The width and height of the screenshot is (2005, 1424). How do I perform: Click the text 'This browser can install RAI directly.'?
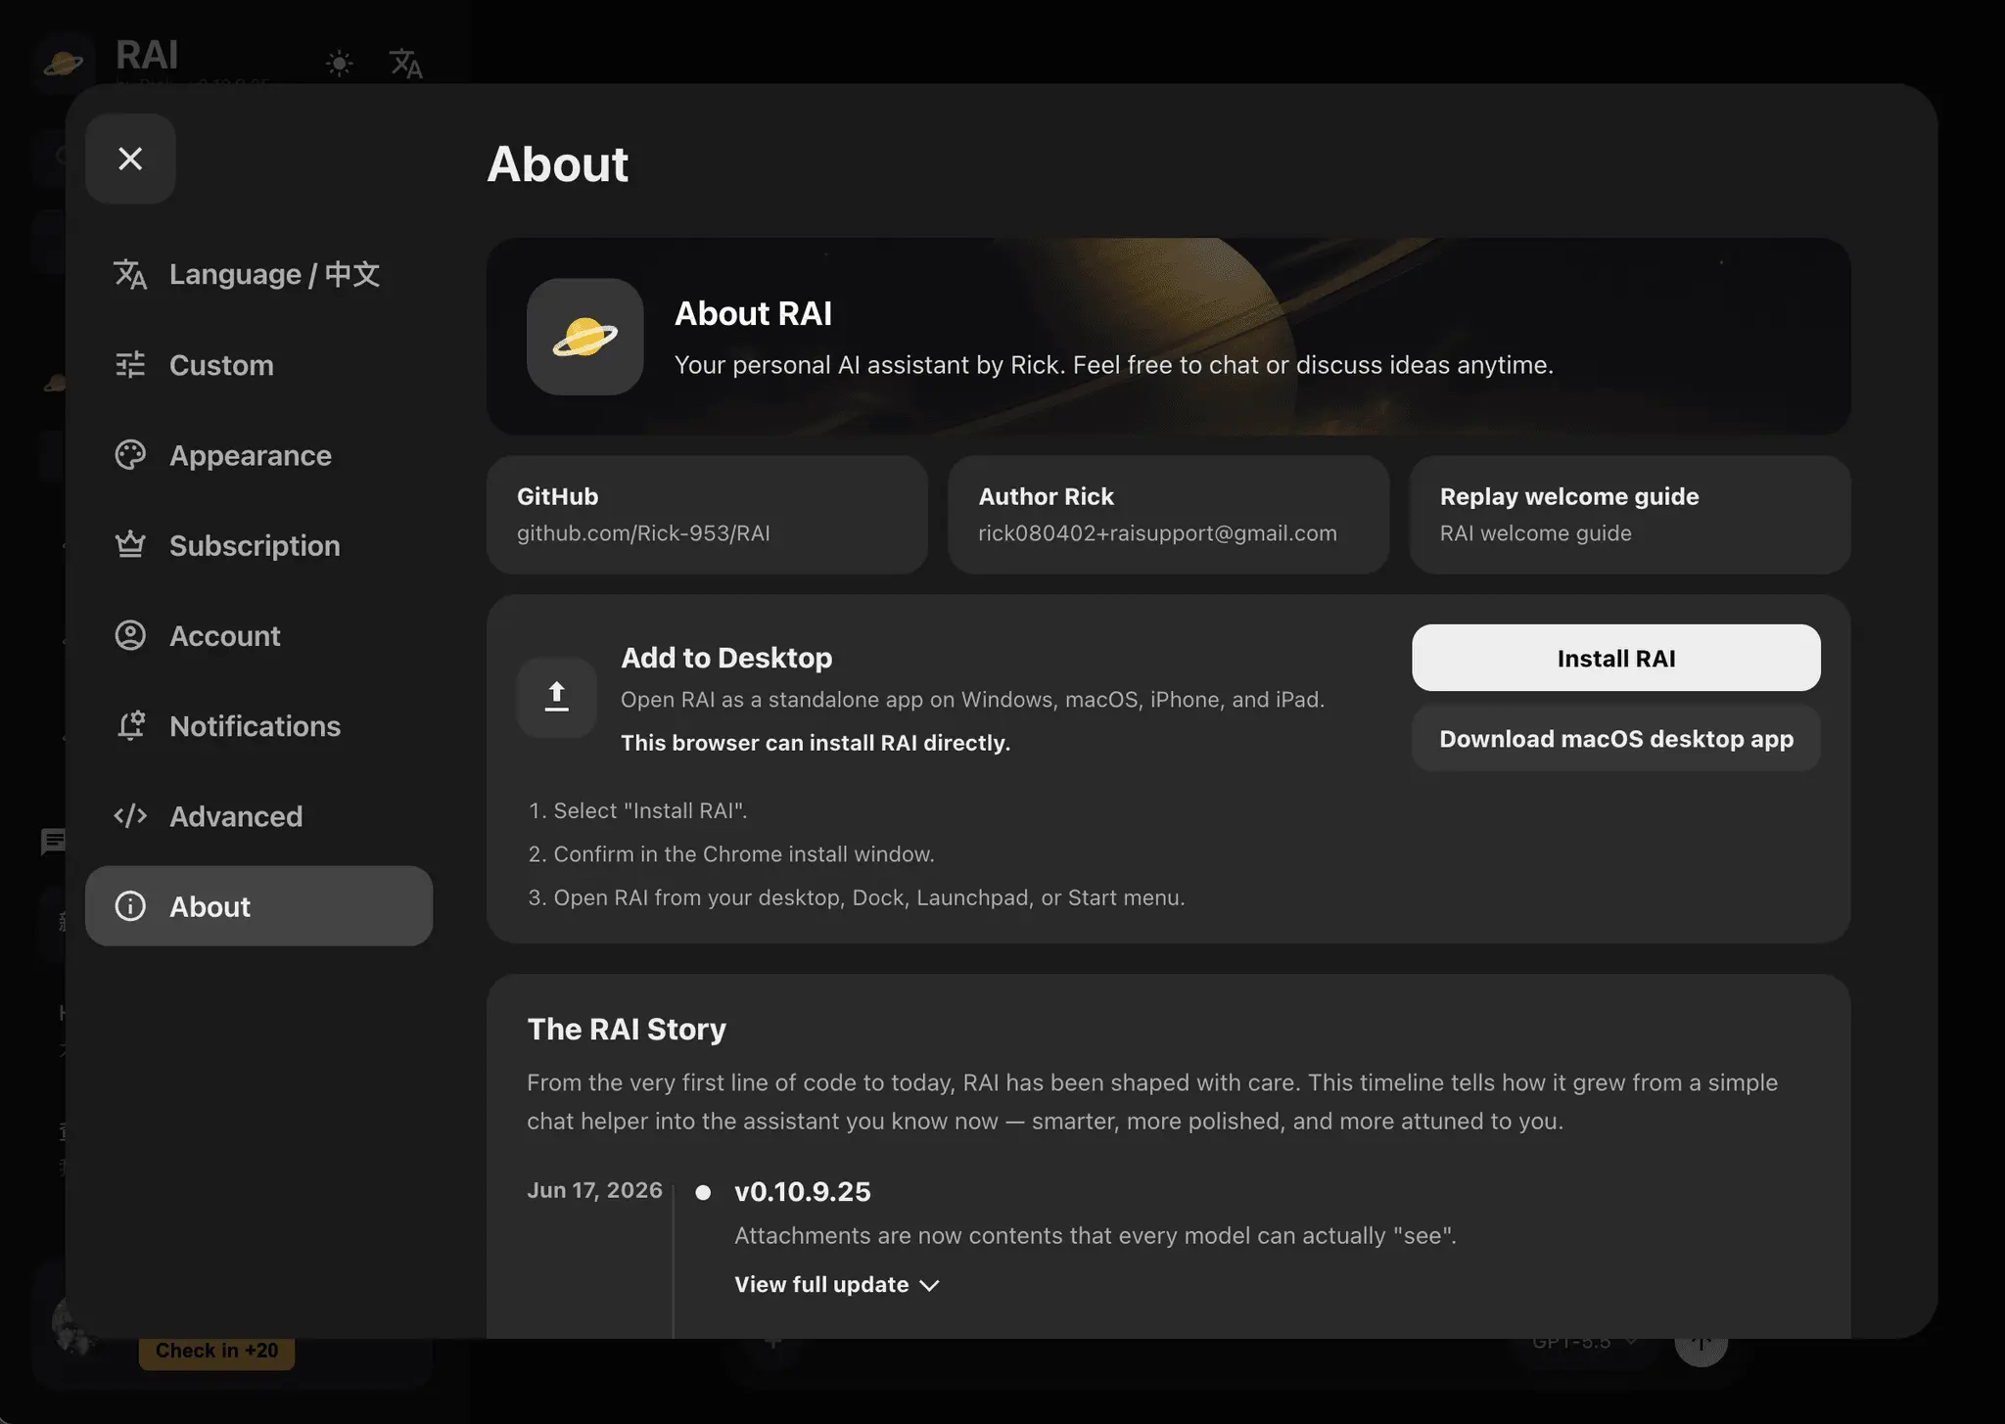816,743
